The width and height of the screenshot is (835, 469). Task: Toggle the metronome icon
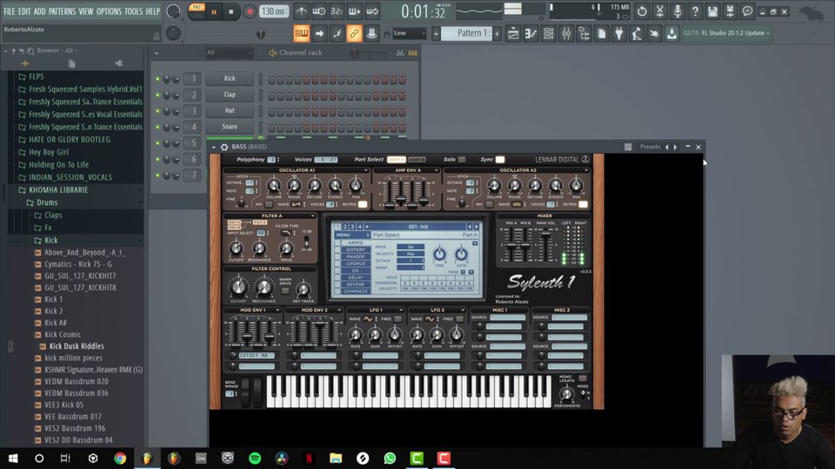point(302,11)
